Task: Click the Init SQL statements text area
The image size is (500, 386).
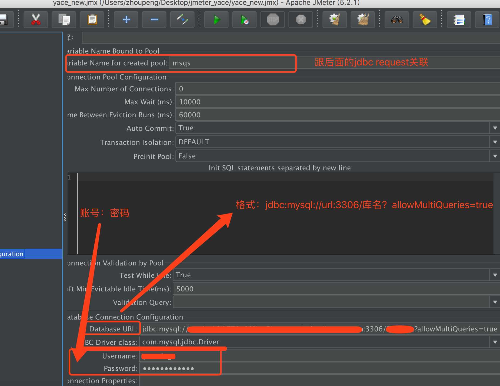Action: (x=285, y=214)
